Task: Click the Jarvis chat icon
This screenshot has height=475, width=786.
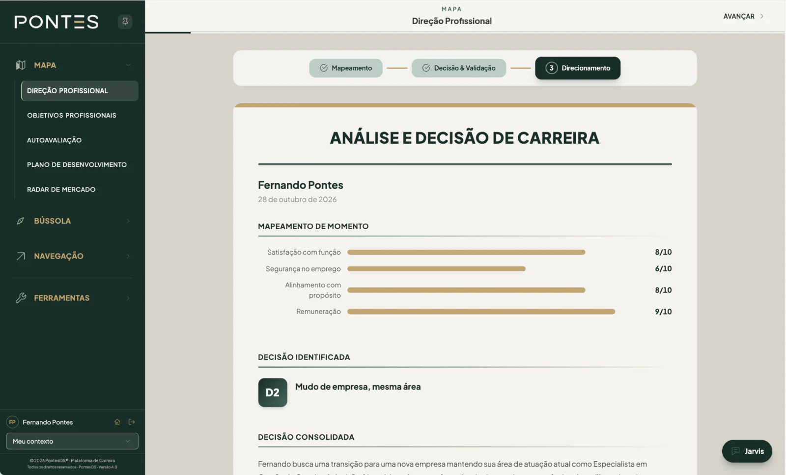Action: click(735, 451)
